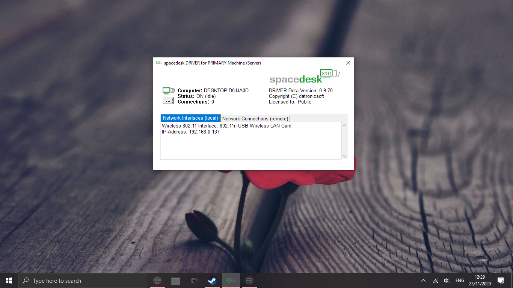Click the scrollbar down arrow in interface list

click(345, 156)
